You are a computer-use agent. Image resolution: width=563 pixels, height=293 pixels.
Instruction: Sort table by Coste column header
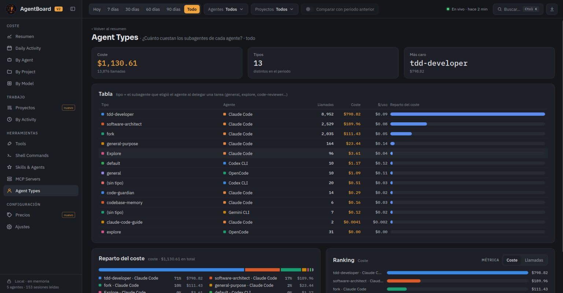click(x=356, y=105)
